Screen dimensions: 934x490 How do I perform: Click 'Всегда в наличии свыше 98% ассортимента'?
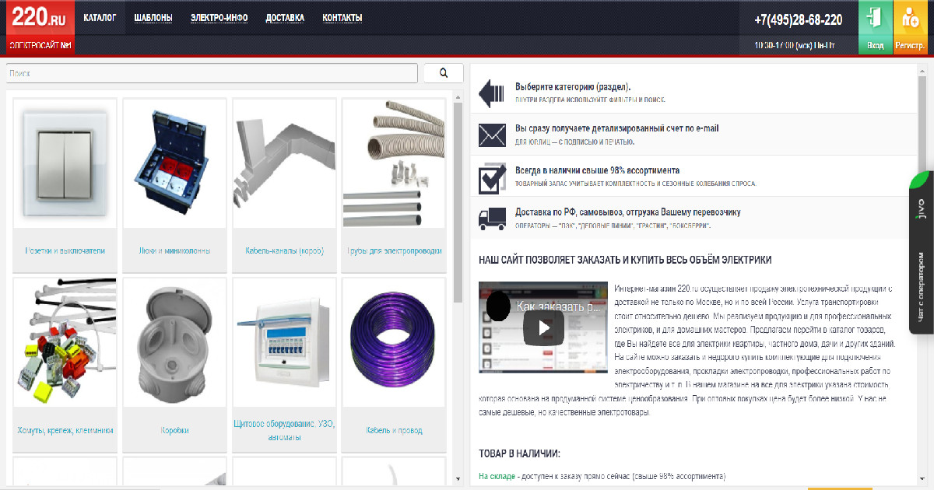point(597,170)
